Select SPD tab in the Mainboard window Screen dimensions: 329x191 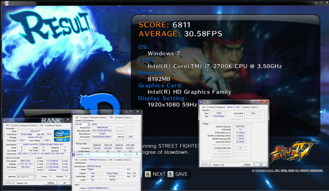coord(110,160)
